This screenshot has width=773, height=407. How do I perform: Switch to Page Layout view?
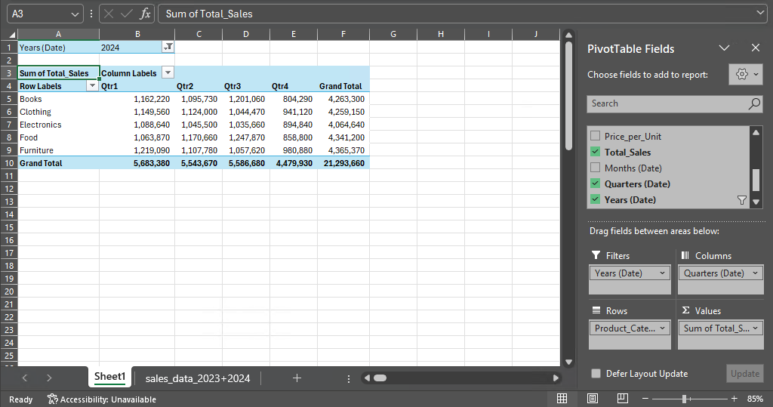(x=593, y=398)
